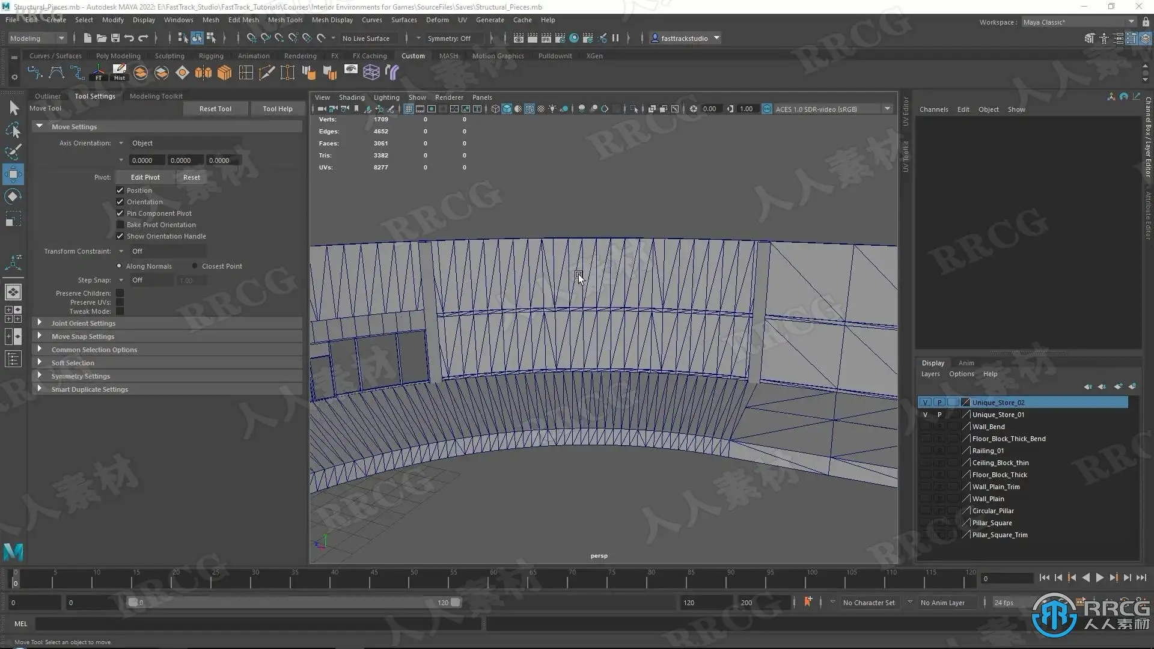The height and width of the screenshot is (649, 1154).
Task: Click go to start of playback range
Action: point(1044,577)
